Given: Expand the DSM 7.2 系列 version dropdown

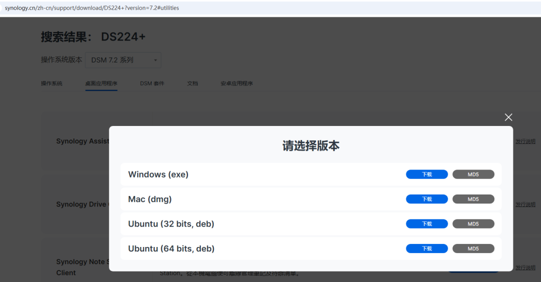Looking at the screenshot, I should (123, 60).
